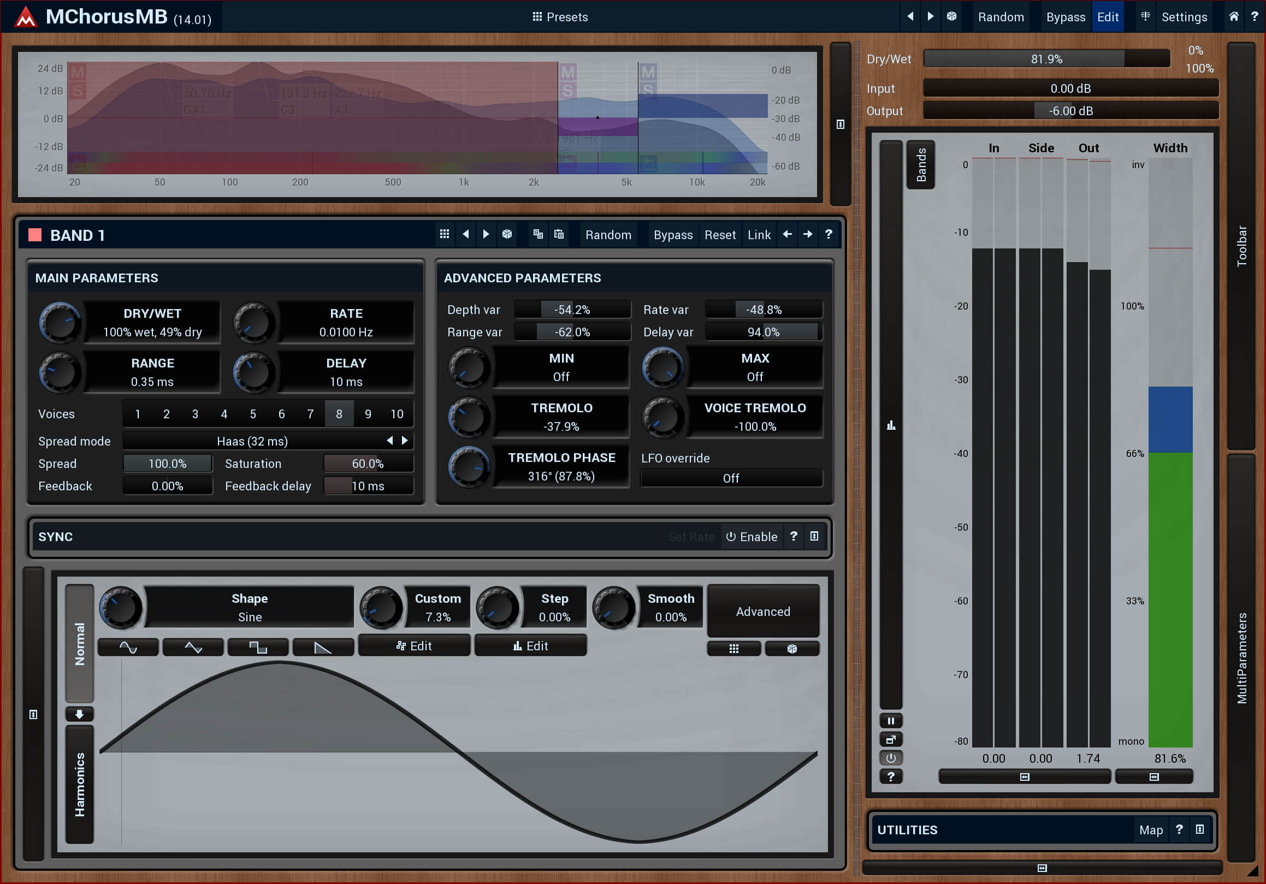This screenshot has height=884, width=1266.
Task: Open the Presets browser in top bar
Action: pyautogui.click(x=560, y=16)
